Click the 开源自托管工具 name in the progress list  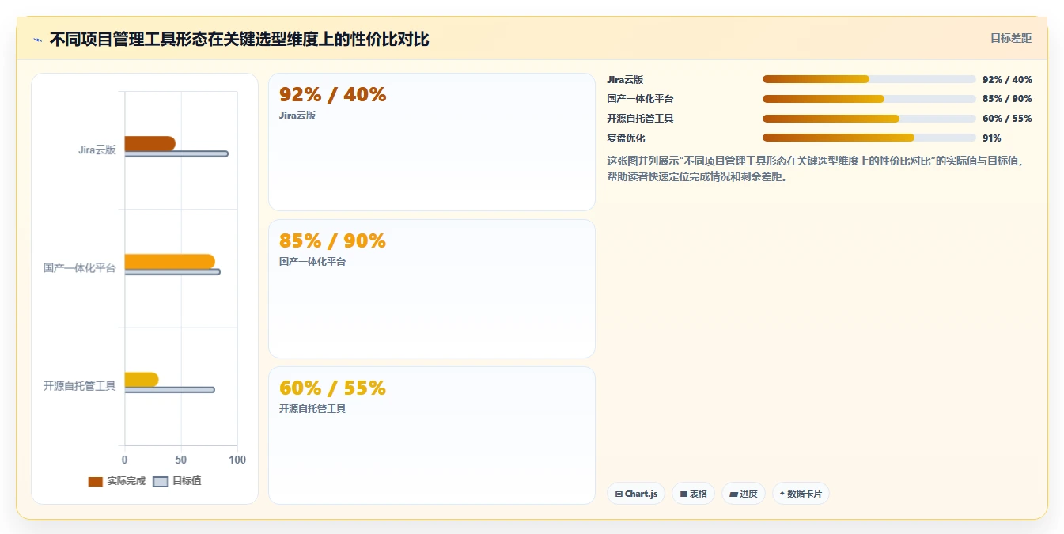(x=640, y=119)
